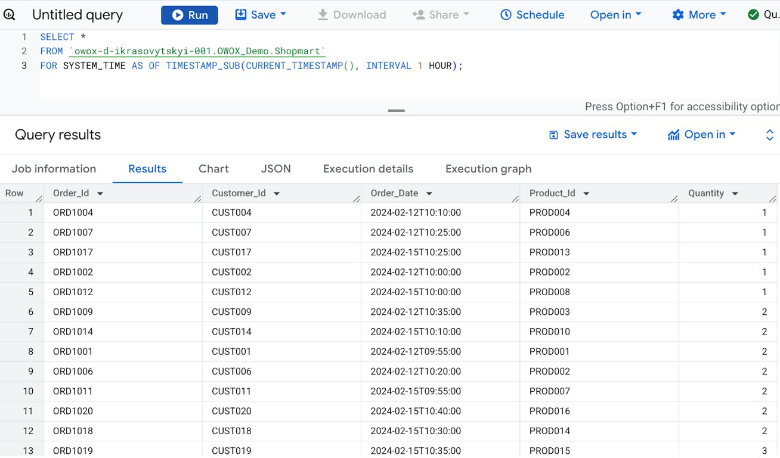Click the Save results disk icon
Screen dimensions: 780x458
553,135
